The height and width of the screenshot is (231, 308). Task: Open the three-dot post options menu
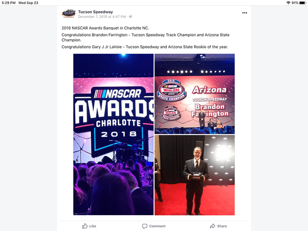pyautogui.click(x=245, y=13)
